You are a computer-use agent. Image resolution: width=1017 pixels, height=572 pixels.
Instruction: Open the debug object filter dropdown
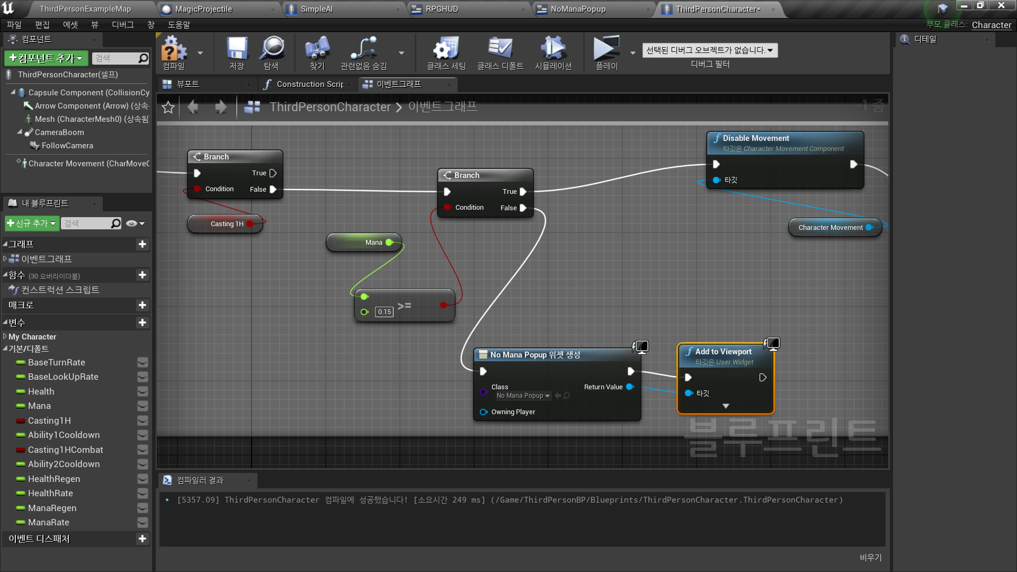pyautogui.click(x=710, y=50)
